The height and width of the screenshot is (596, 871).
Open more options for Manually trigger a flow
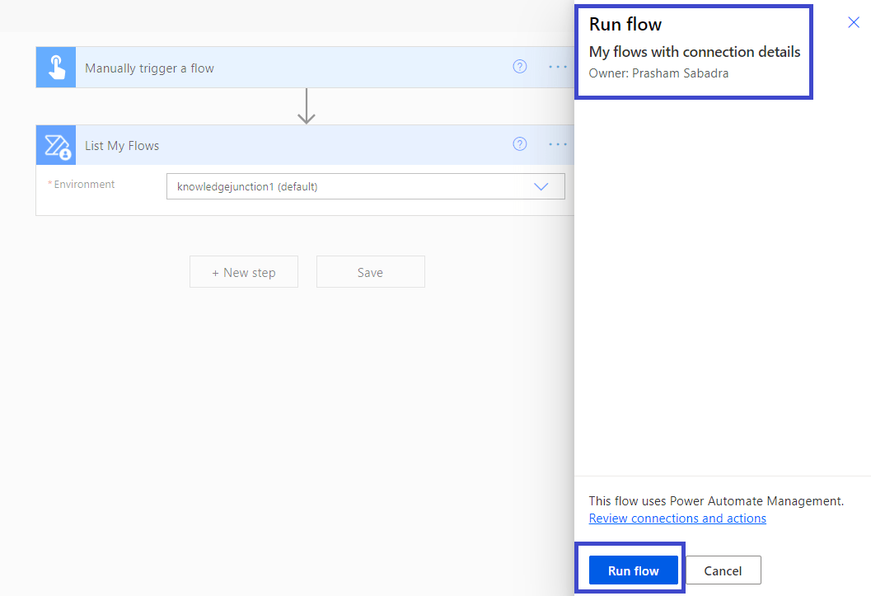[558, 67]
